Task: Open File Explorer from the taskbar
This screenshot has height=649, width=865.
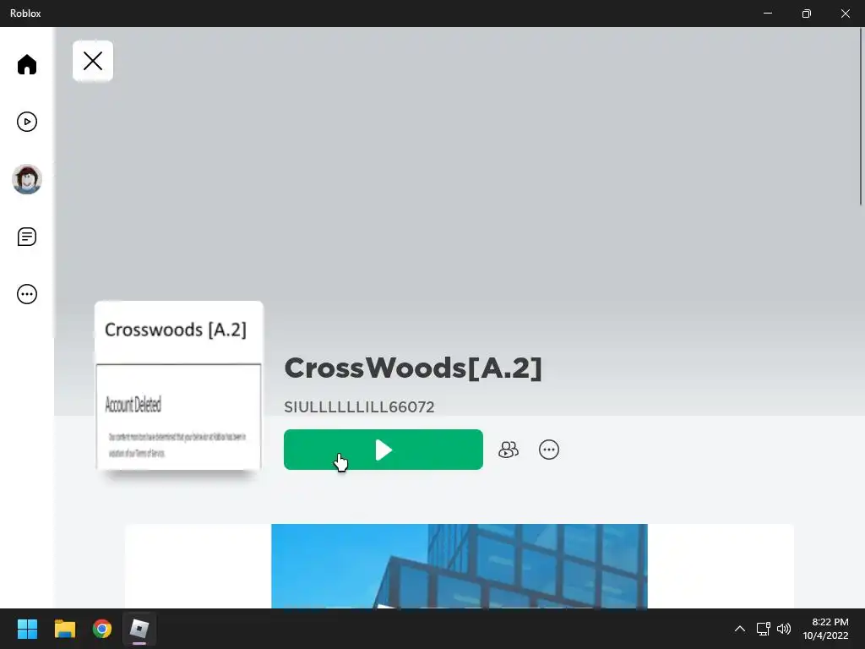Action: 64,629
